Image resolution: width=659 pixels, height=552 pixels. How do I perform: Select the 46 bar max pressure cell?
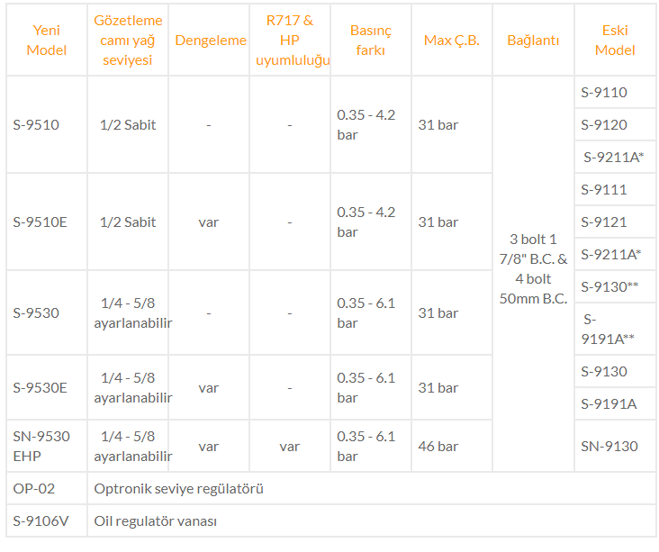click(x=452, y=446)
